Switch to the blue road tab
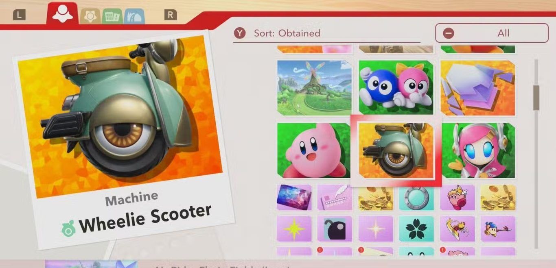This screenshot has width=556, height=268. [134, 16]
